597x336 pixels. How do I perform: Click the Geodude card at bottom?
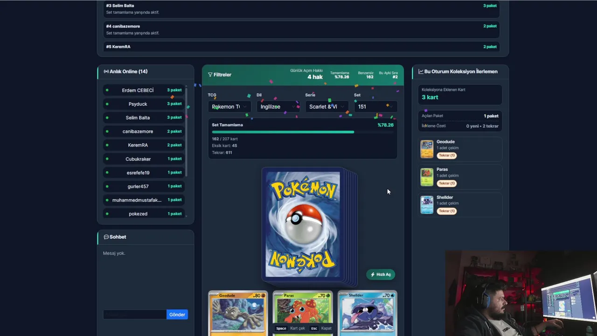238,314
